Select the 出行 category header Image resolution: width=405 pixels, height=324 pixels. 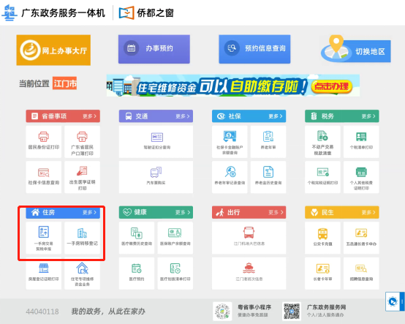point(249,212)
